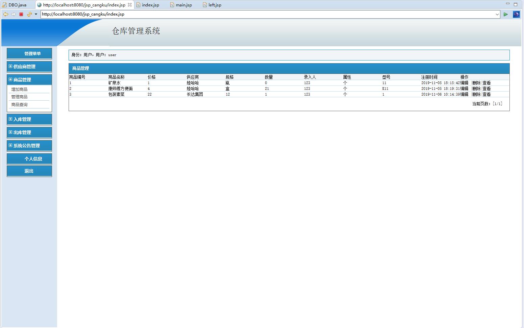Click the red stop loading icon
The width and height of the screenshot is (524, 328).
[21, 14]
